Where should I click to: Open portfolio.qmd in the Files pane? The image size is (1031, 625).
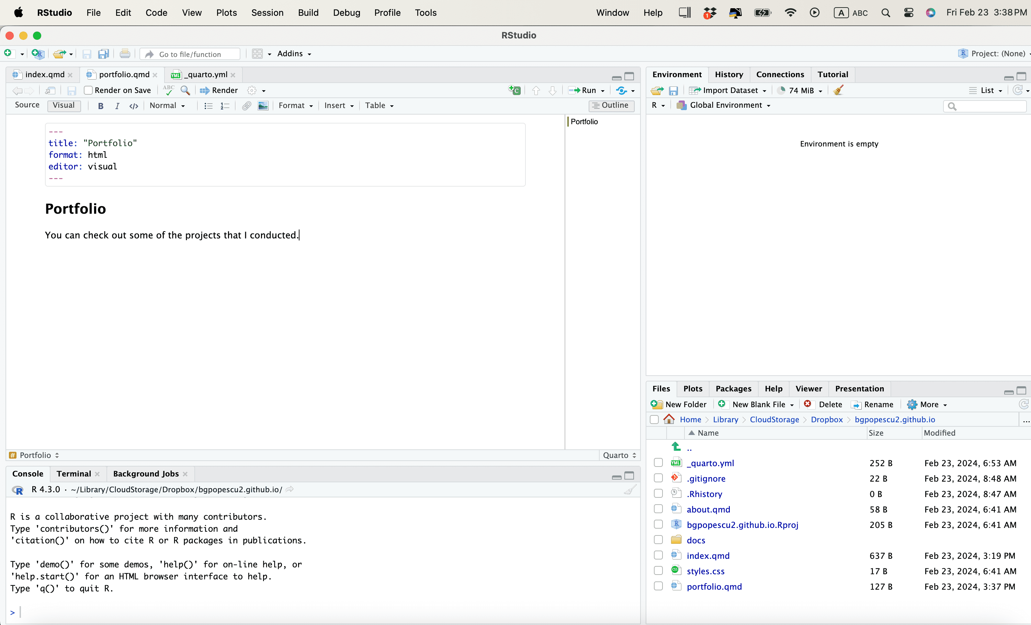pyautogui.click(x=714, y=586)
